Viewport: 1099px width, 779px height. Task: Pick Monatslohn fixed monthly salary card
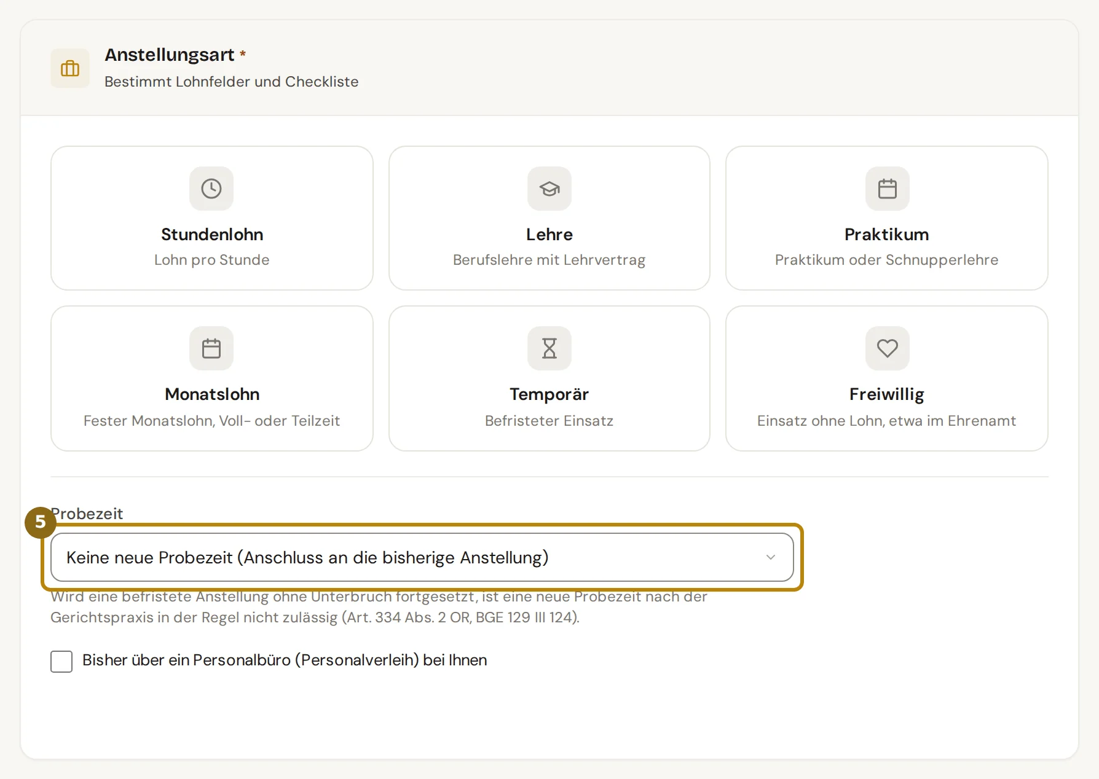tap(212, 378)
